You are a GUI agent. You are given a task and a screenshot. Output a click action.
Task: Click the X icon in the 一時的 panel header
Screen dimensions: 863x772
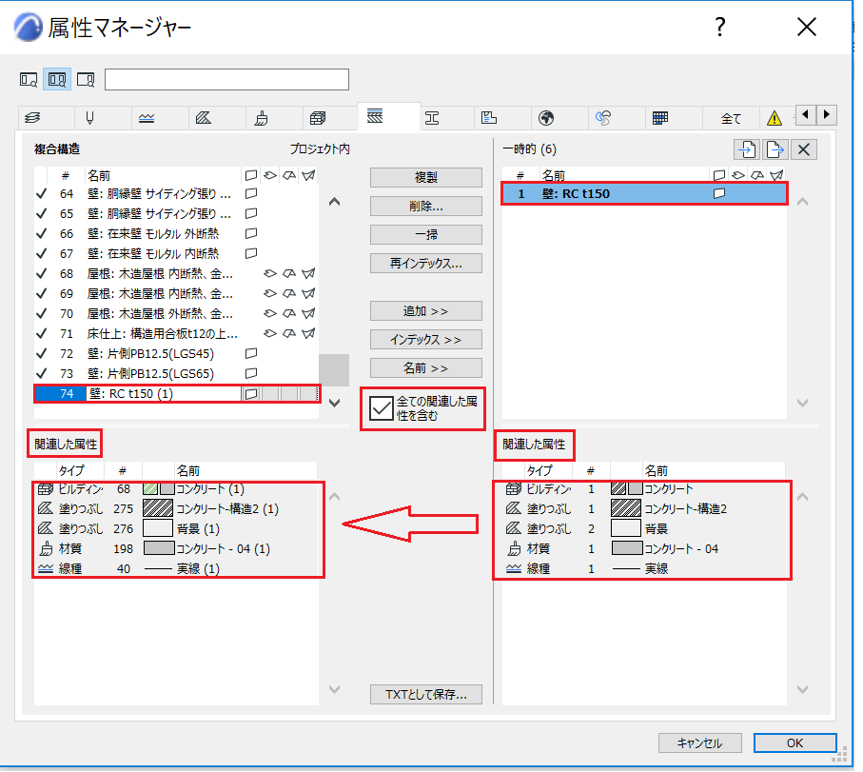[x=804, y=149]
